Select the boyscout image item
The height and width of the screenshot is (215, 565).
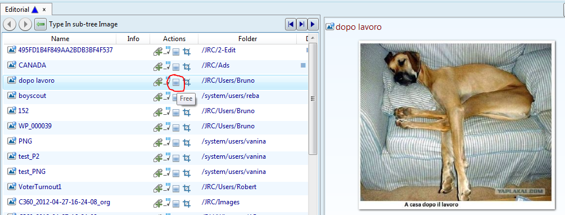coord(32,96)
